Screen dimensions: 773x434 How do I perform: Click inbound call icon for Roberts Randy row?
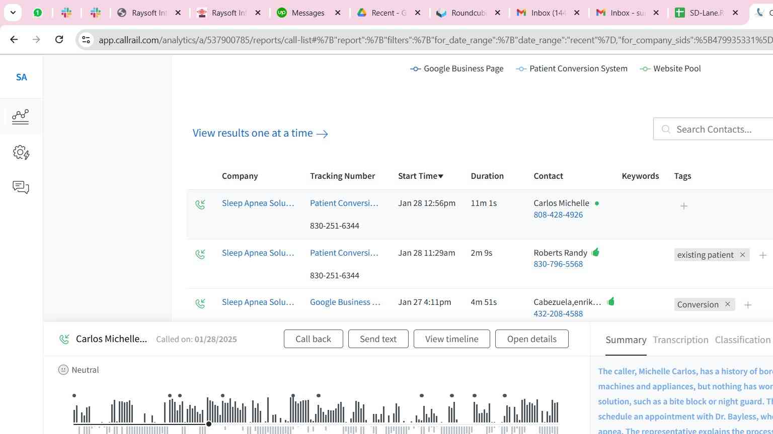(200, 254)
